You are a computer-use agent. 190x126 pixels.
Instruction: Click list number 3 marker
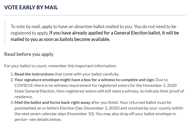(11, 102)
